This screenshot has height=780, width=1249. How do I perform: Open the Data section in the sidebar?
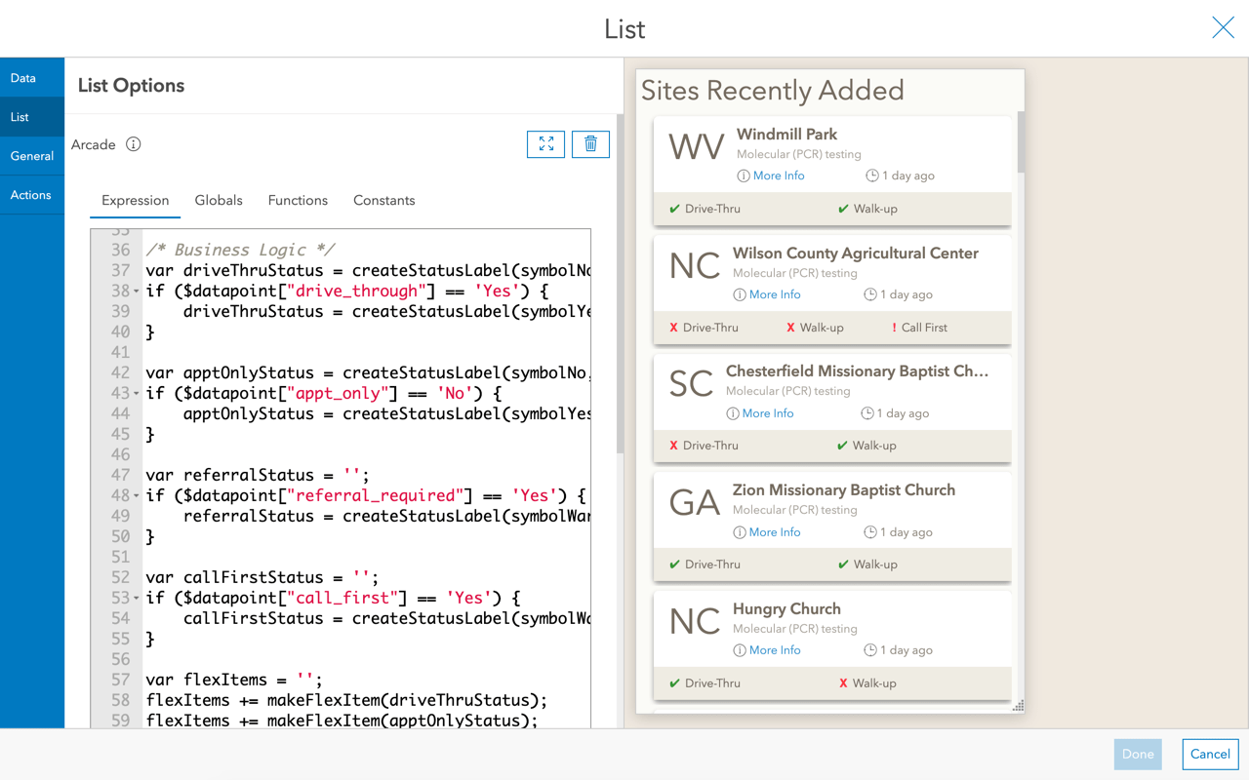[x=23, y=78]
